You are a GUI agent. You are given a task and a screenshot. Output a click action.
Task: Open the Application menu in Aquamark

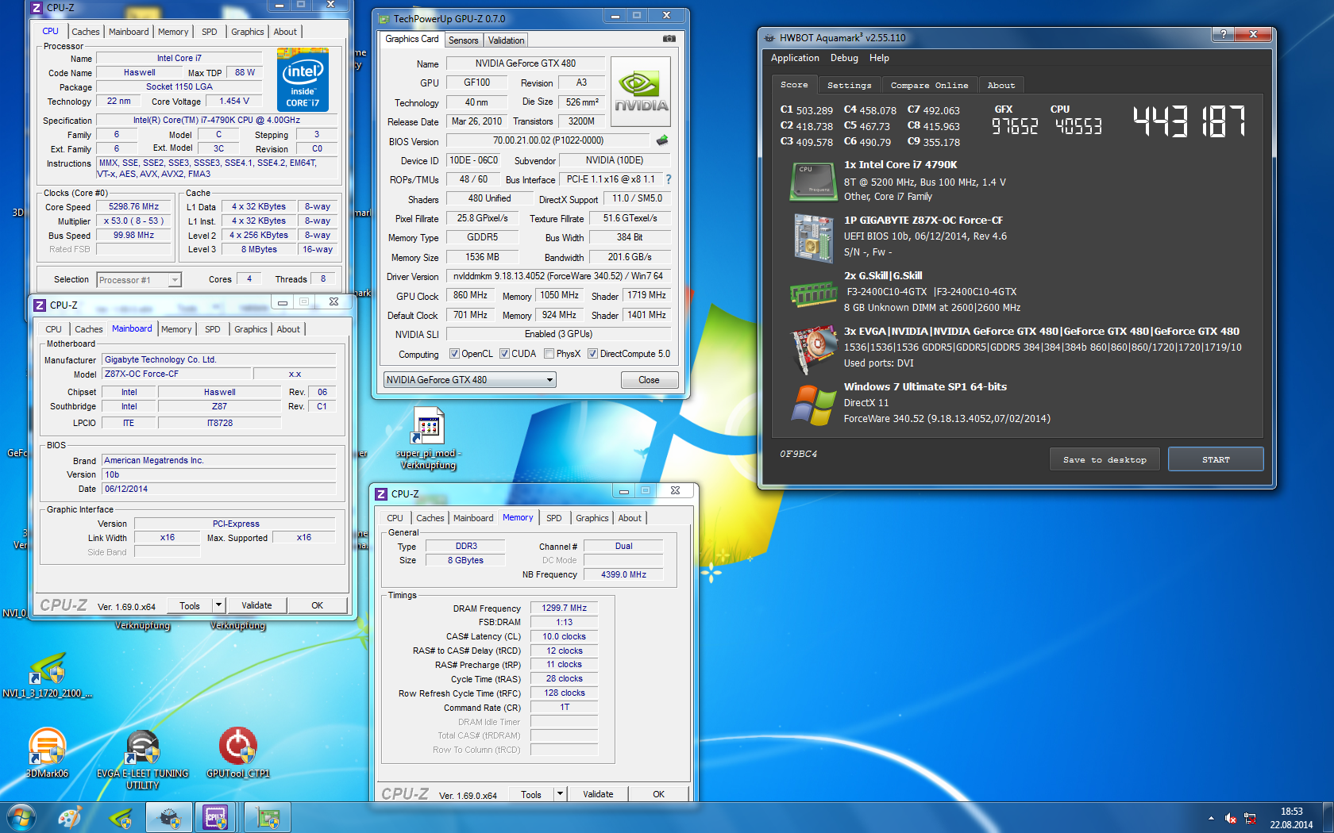click(795, 58)
